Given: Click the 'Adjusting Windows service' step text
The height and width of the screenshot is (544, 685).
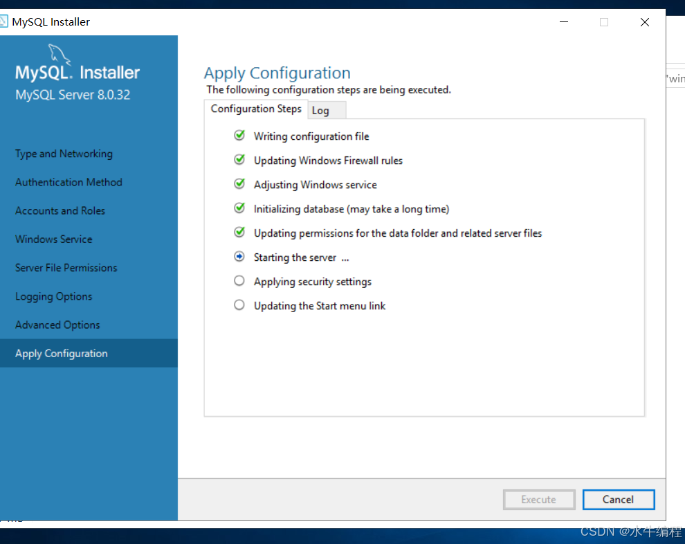Looking at the screenshot, I should (x=316, y=185).
